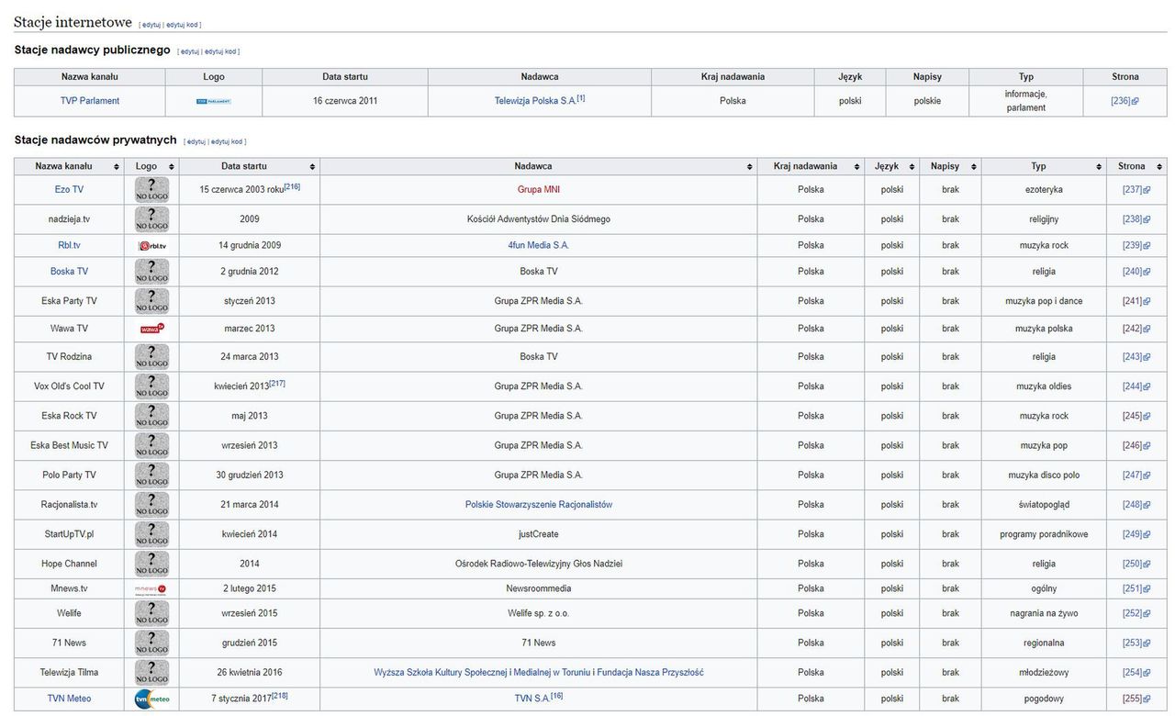Click the No Logo placeholder for TV Rodzina

pyautogui.click(x=151, y=357)
